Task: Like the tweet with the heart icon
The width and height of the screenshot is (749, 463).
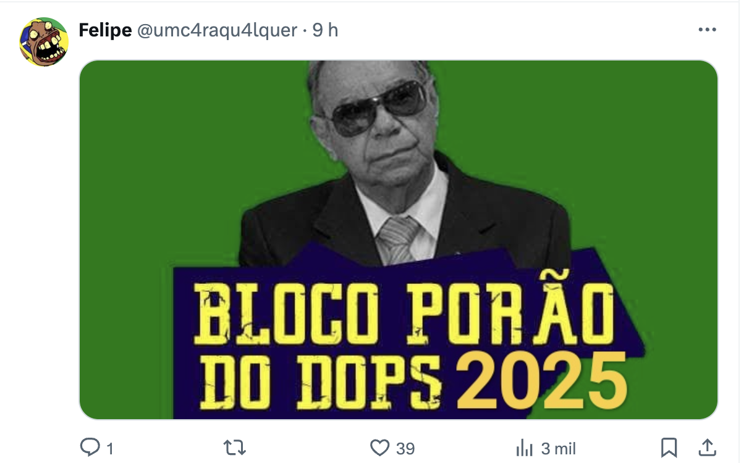Action: click(x=379, y=448)
